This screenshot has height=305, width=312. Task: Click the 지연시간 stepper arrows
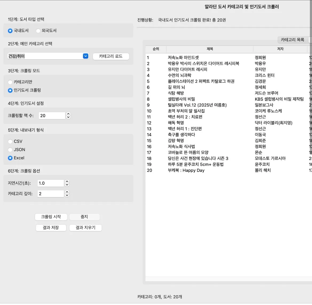click(x=67, y=183)
